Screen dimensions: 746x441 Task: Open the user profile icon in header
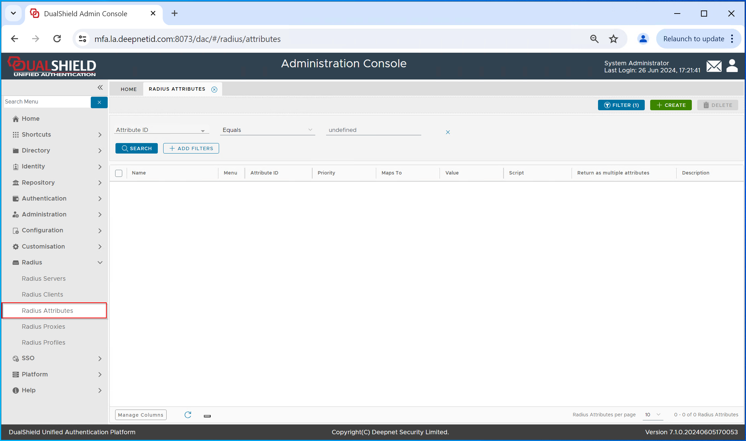pos(732,66)
